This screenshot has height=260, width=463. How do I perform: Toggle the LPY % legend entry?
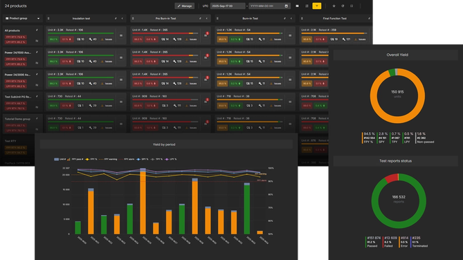point(171,159)
